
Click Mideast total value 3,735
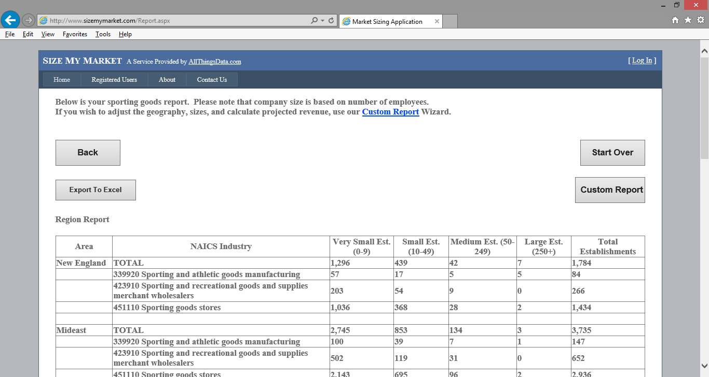tap(608, 330)
